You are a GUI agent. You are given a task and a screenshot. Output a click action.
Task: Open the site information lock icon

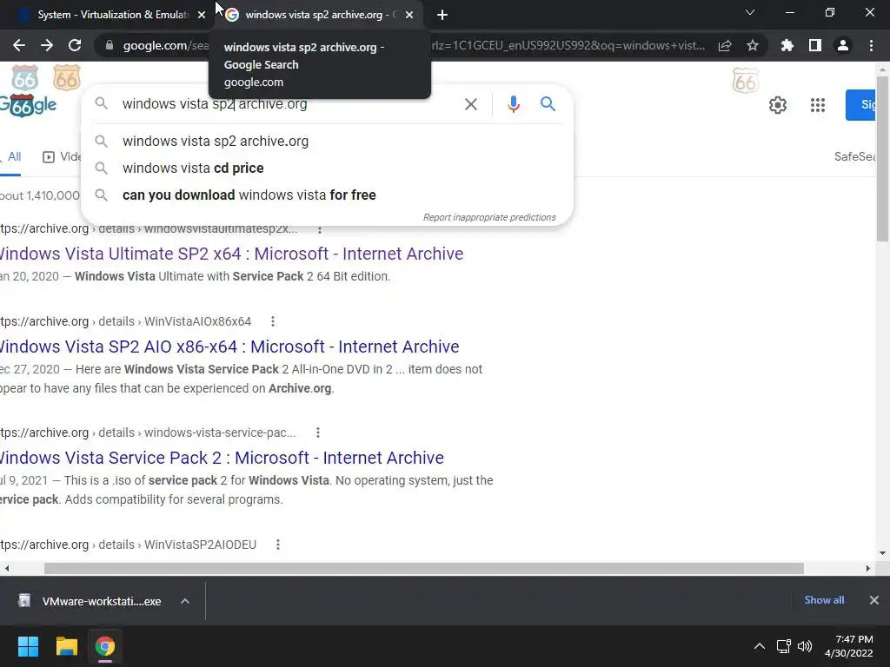click(x=109, y=45)
